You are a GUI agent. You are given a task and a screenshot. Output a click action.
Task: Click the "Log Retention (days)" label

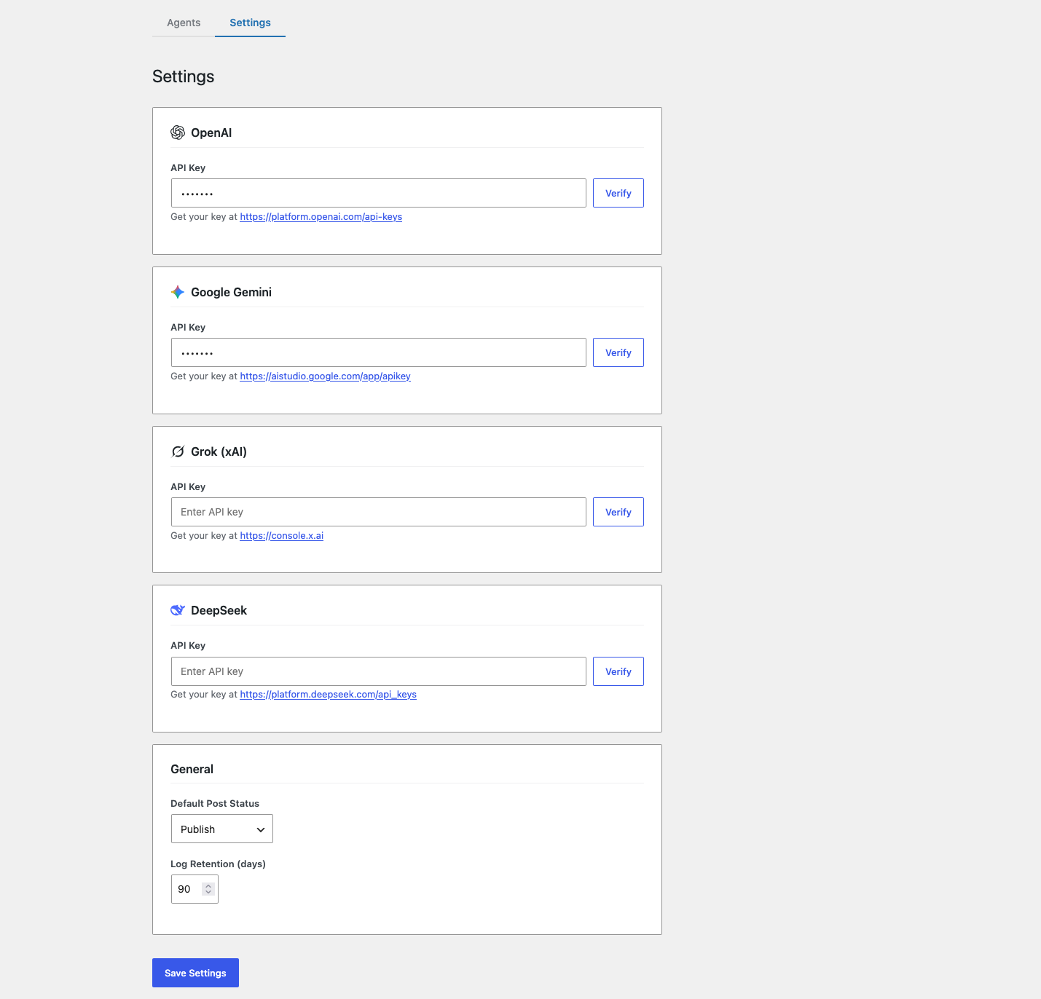point(218,864)
